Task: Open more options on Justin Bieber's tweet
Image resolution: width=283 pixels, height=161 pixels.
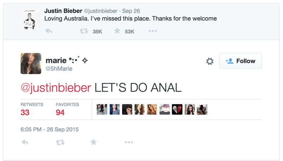Action: (x=152, y=31)
